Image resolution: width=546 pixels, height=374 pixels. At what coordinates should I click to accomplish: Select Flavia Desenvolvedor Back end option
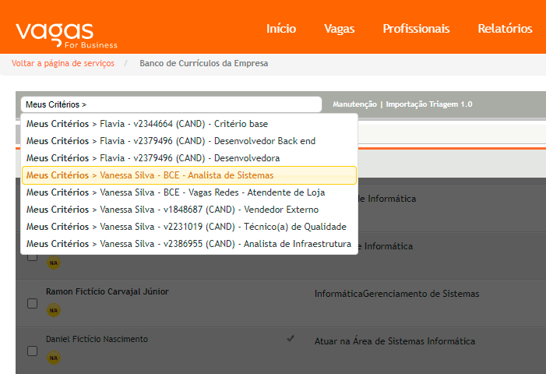click(189, 141)
